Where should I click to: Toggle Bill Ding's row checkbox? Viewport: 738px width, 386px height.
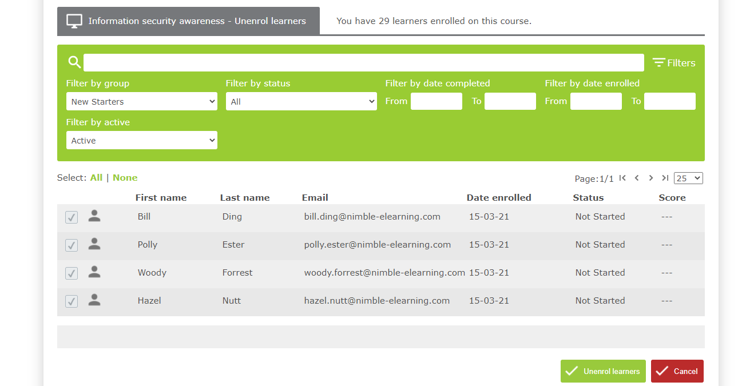[71, 217]
